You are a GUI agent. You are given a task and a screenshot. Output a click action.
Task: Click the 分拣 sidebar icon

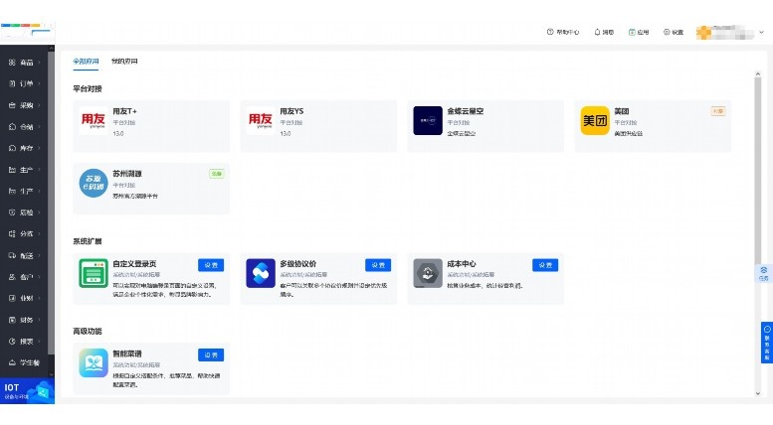click(x=12, y=233)
